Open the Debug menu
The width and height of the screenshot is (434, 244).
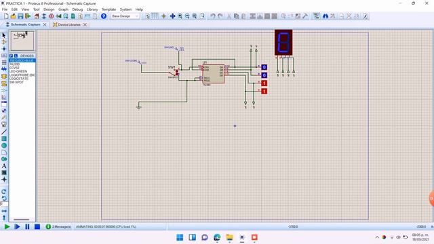click(77, 9)
